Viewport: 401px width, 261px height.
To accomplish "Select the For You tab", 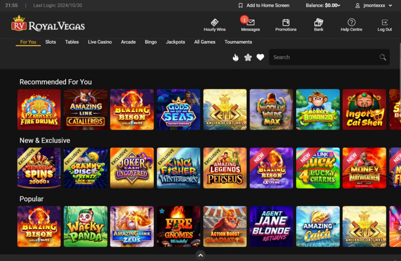I will pyautogui.click(x=28, y=42).
